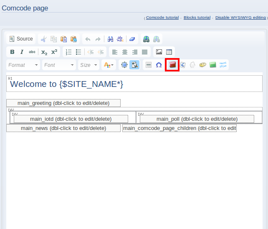The height and width of the screenshot is (229, 268).
Task: Click the Remove Format eraser icon
Action: [x=131, y=39]
